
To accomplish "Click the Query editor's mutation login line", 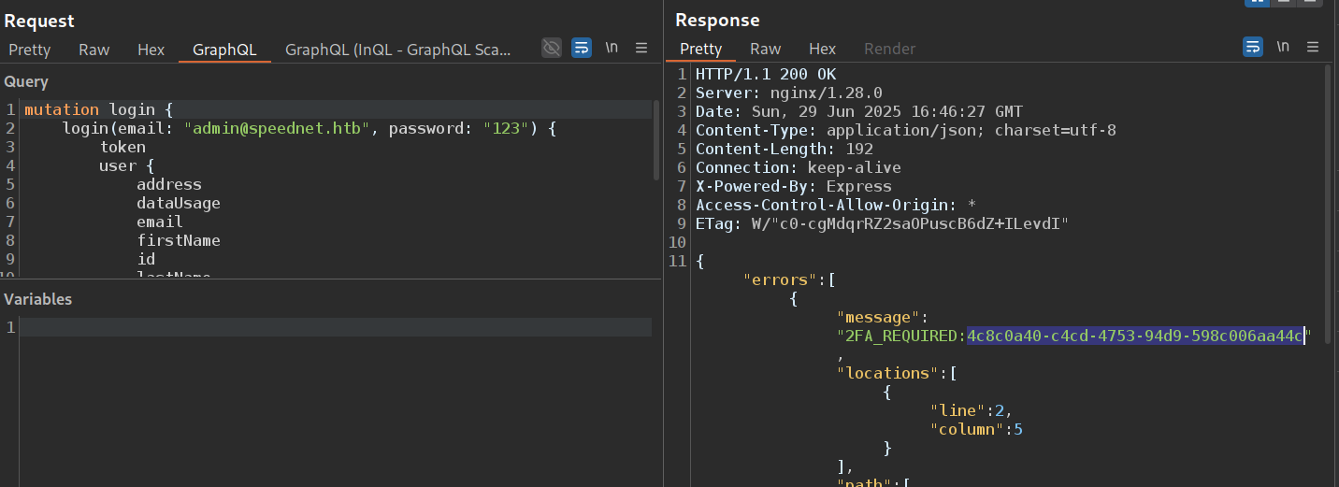I will [98, 109].
